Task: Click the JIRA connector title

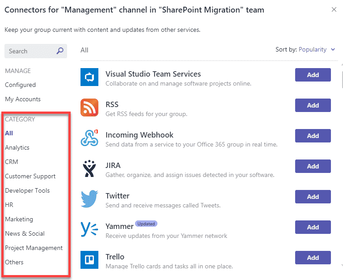Action: [x=113, y=165]
